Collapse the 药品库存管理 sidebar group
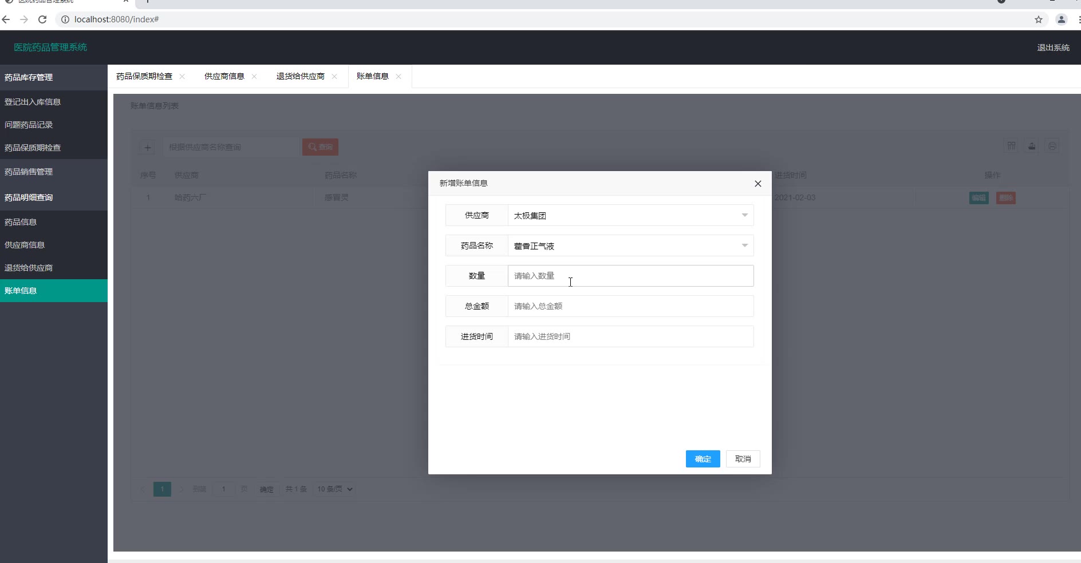The width and height of the screenshot is (1081, 563). (54, 77)
